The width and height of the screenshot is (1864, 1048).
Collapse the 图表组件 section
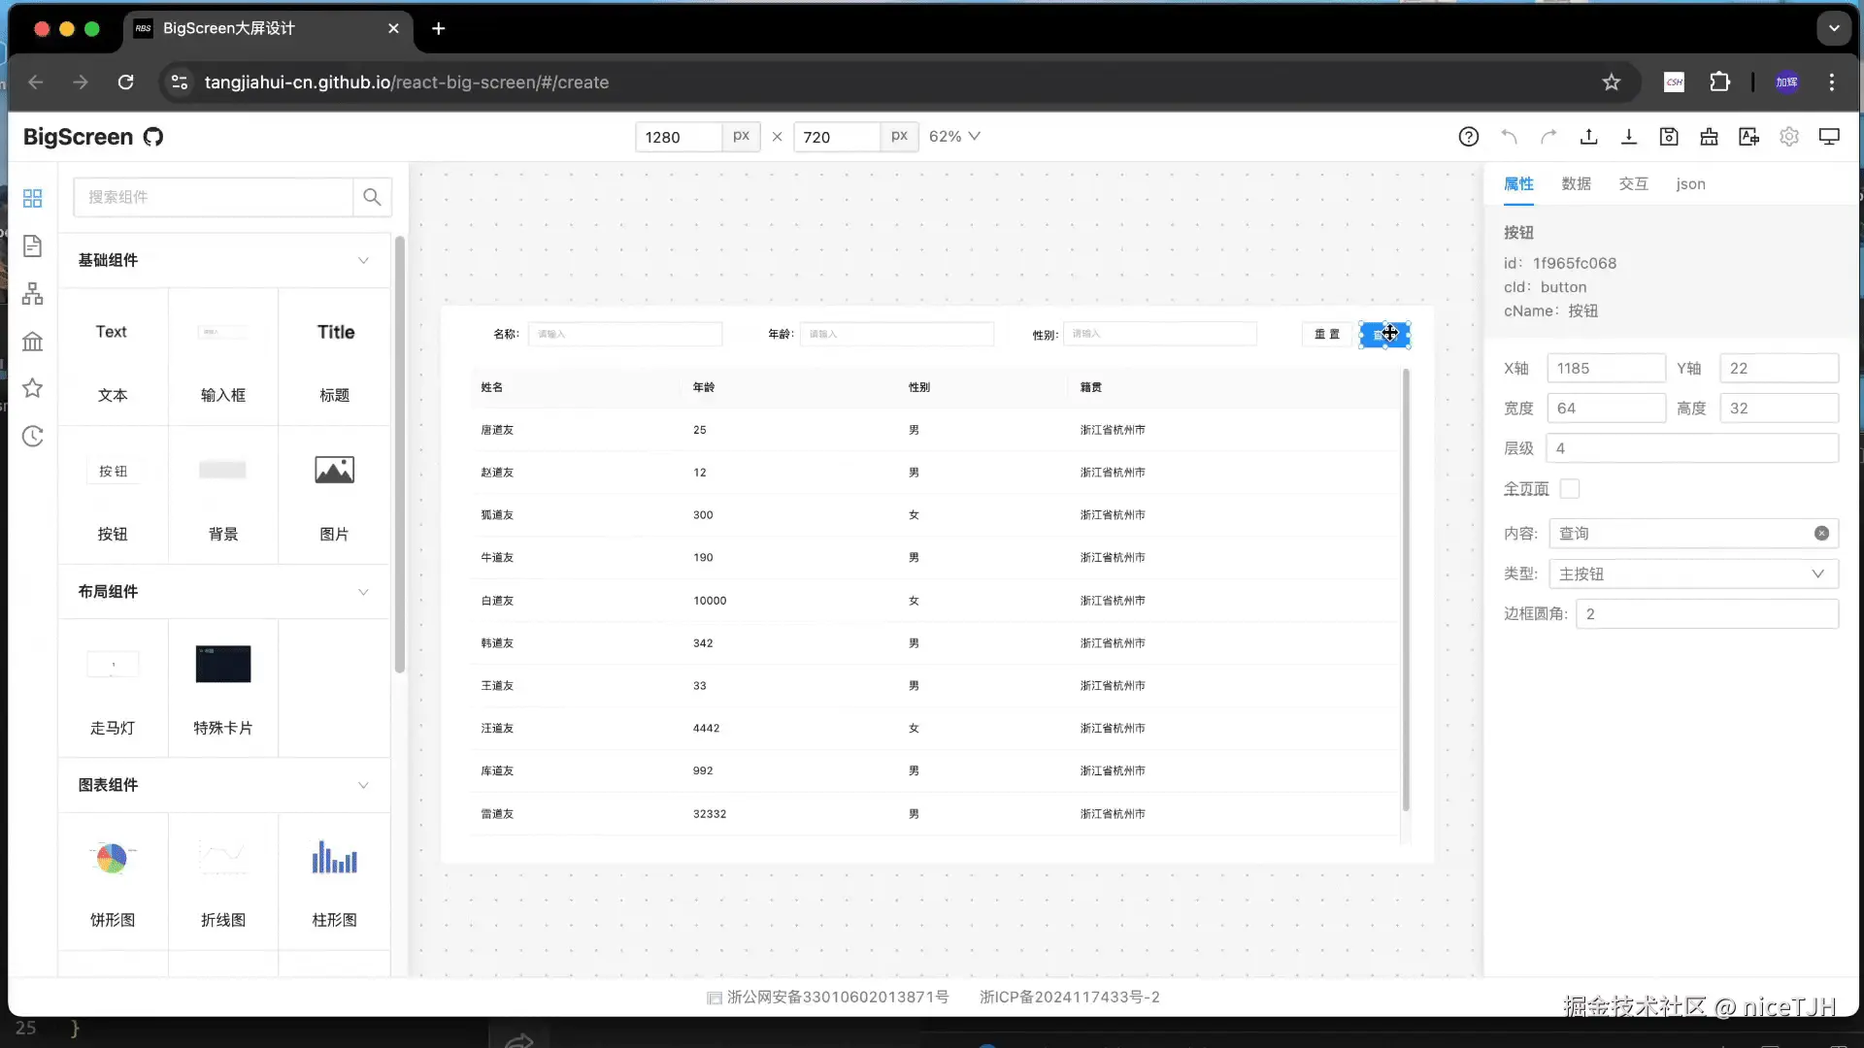(363, 785)
